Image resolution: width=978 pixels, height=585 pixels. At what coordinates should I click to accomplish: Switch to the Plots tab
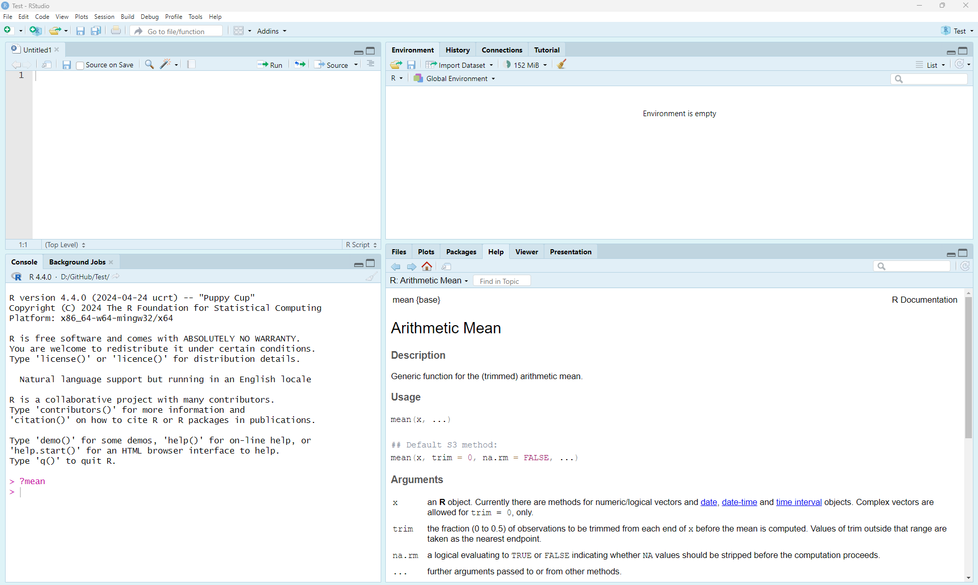click(426, 252)
